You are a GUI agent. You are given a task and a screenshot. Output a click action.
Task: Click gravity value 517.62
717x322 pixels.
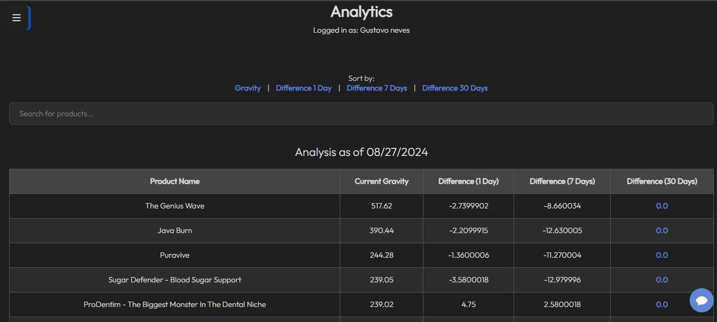[x=382, y=206]
